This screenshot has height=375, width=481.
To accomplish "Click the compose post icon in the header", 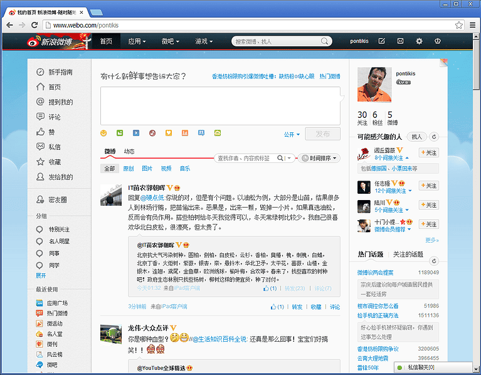I will [381, 41].
